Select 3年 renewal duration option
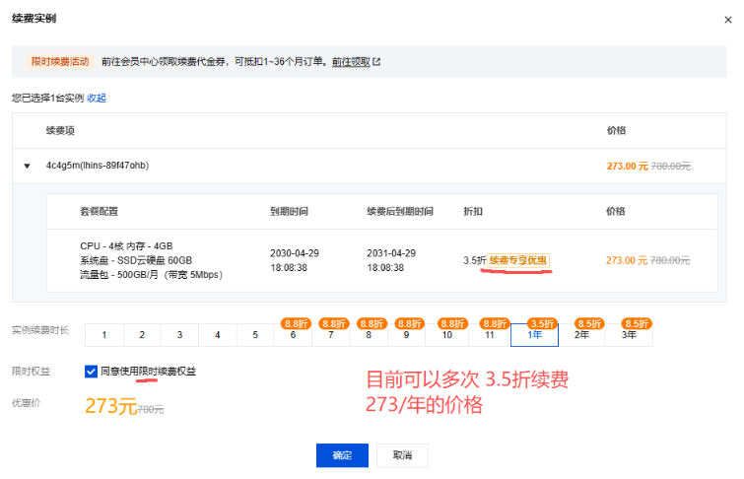 click(x=629, y=335)
